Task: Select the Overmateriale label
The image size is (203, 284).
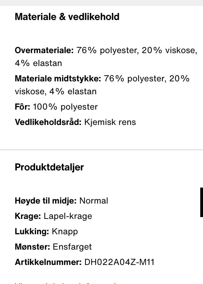Action: 44,50
